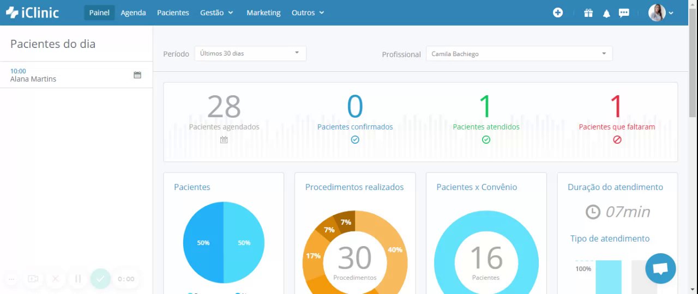Image resolution: width=698 pixels, height=294 pixels.
Task: Open the Marketing menu item
Action: tap(263, 13)
